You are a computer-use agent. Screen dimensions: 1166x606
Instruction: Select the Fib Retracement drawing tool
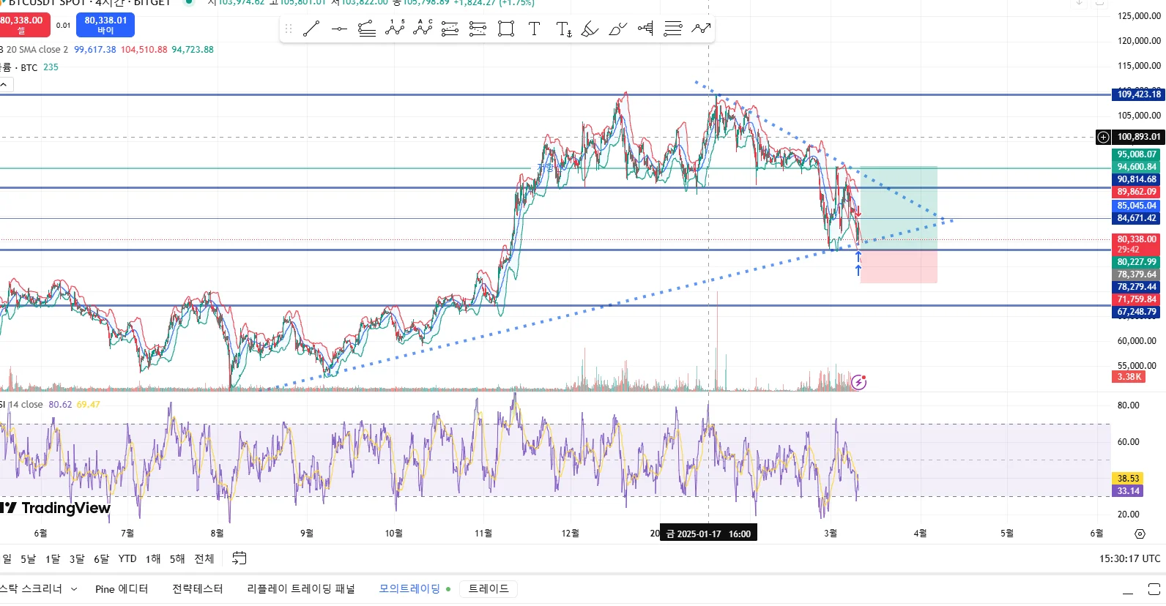point(367,29)
